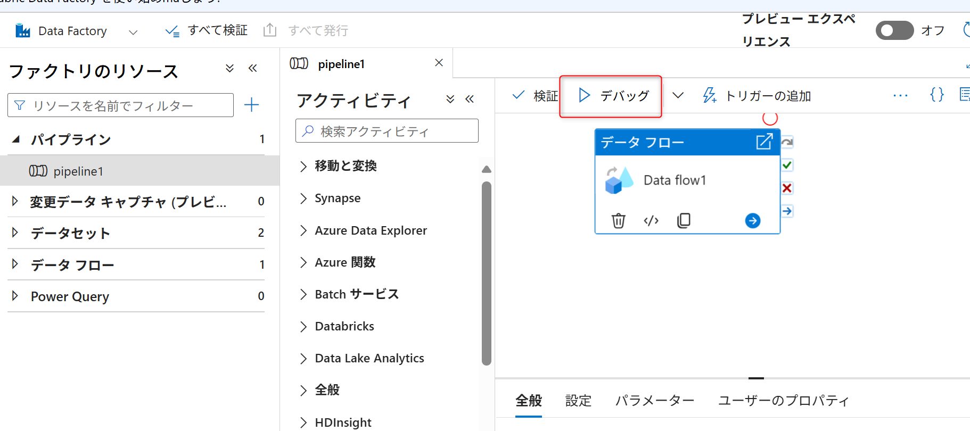This screenshot has height=431, width=970.
Task: Click the blue add-output arrow on Data flow1
Action: coord(752,220)
